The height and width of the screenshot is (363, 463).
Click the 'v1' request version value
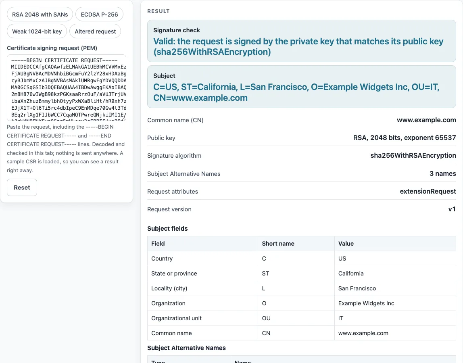(x=452, y=209)
